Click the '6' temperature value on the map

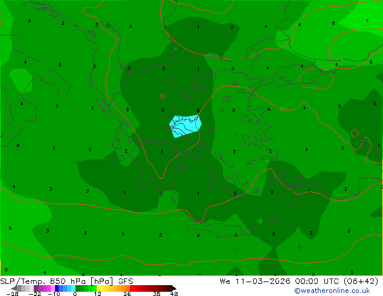tap(333, 23)
